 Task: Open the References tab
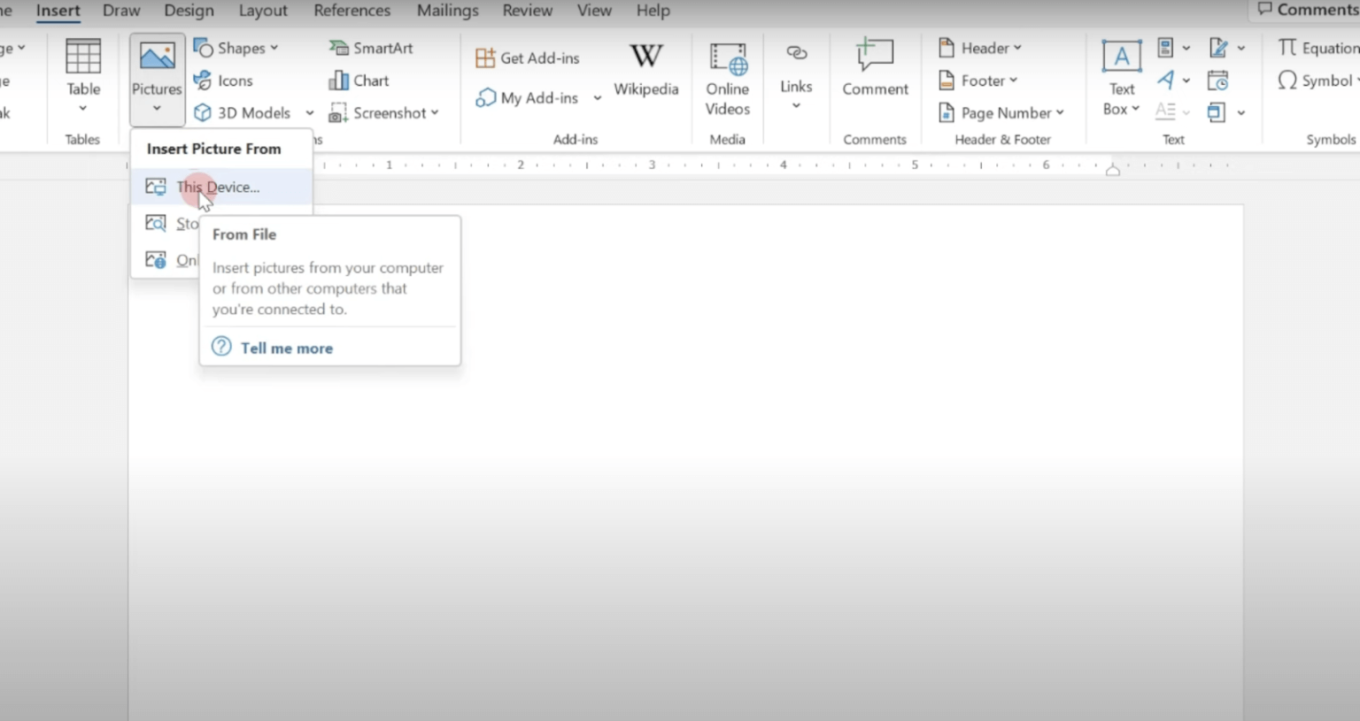(352, 11)
